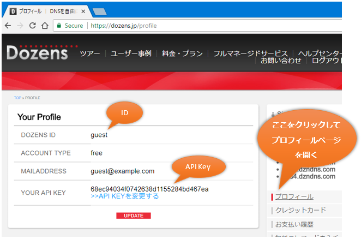The height and width of the screenshot is (239, 361).
Task: Open the お支払い履歴 sidebar item
Action: coord(294,224)
